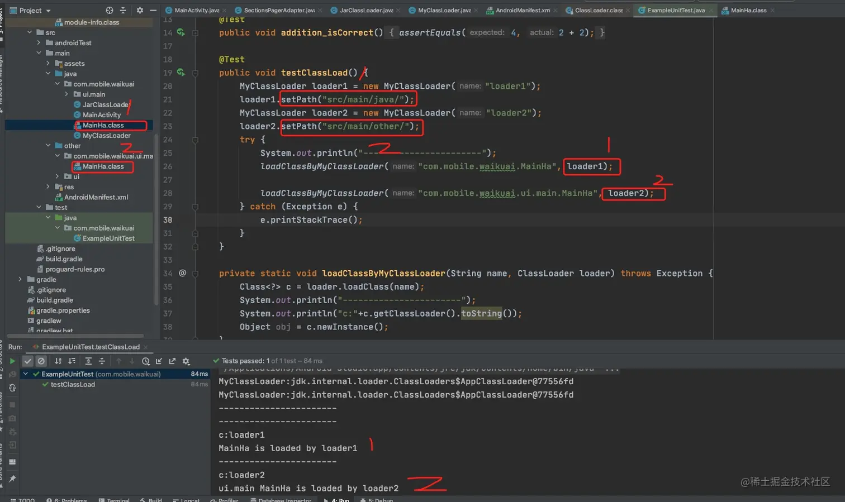Click the Collapse All icon in Project panel header
This screenshot has height=502, width=845.
pos(123,11)
